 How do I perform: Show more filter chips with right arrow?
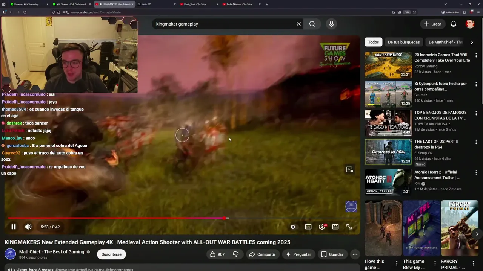(x=472, y=42)
